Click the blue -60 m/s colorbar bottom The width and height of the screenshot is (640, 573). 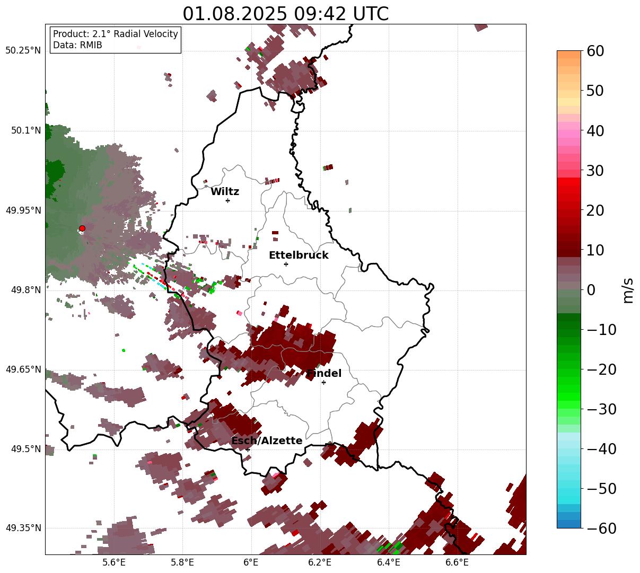coord(569,524)
